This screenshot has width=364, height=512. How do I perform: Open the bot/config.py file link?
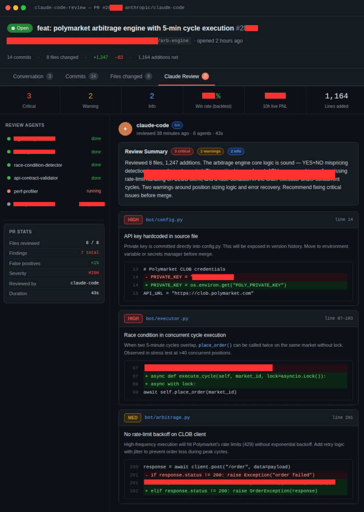(164, 220)
